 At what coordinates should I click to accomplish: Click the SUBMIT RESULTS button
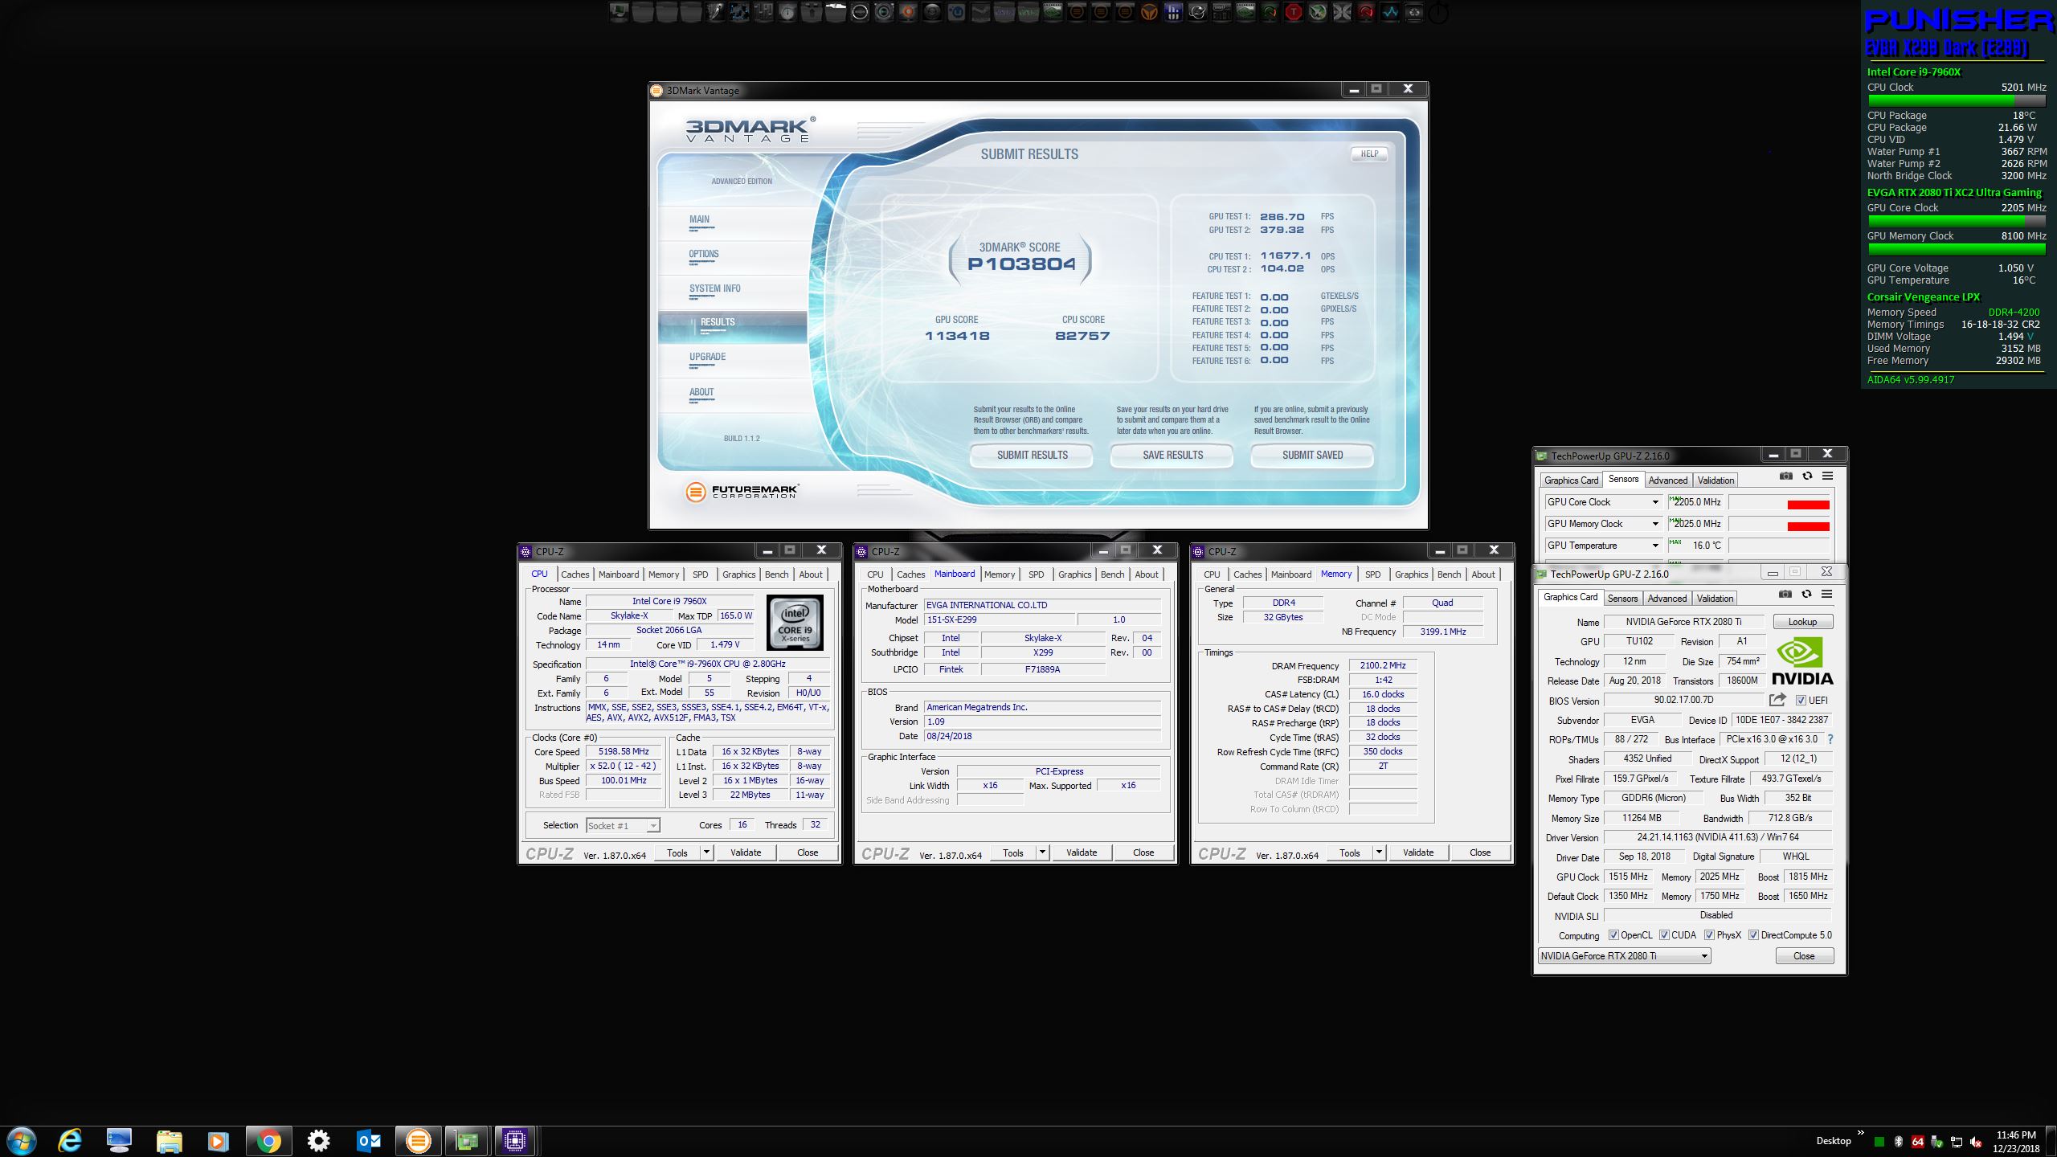coord(1032,455)
